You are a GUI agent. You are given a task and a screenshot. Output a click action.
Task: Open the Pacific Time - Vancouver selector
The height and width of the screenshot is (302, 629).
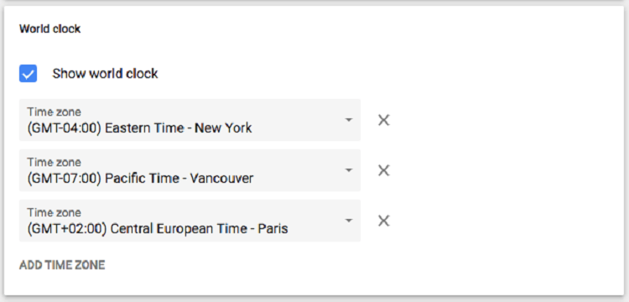pos(190,170)
